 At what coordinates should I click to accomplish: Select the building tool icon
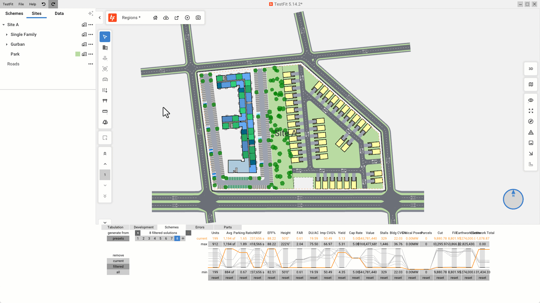[105, 48]
